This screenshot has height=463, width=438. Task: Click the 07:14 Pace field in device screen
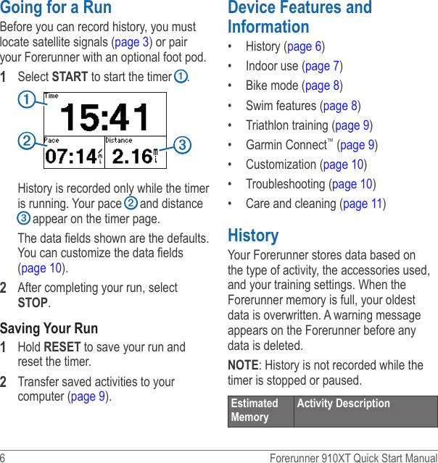[74, 152]
